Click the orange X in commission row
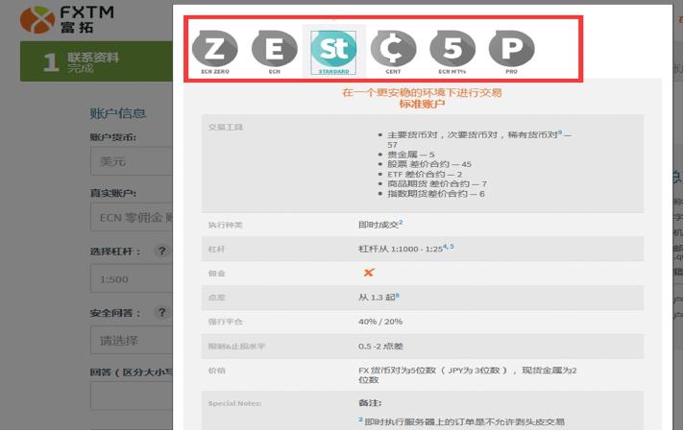 click(x=369, y=273)
